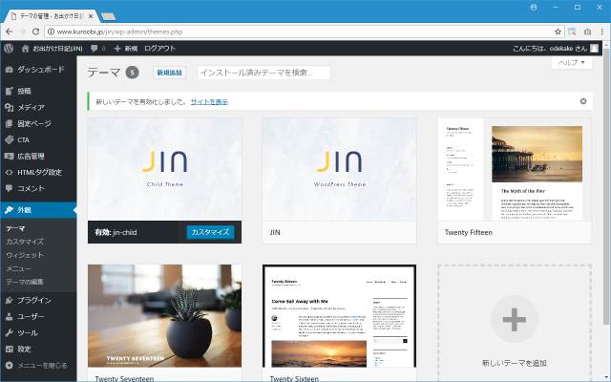The image size is (611, 382).
Task: Open the comments bubble icon in admin bar
Action: click(x=94, y=49)
